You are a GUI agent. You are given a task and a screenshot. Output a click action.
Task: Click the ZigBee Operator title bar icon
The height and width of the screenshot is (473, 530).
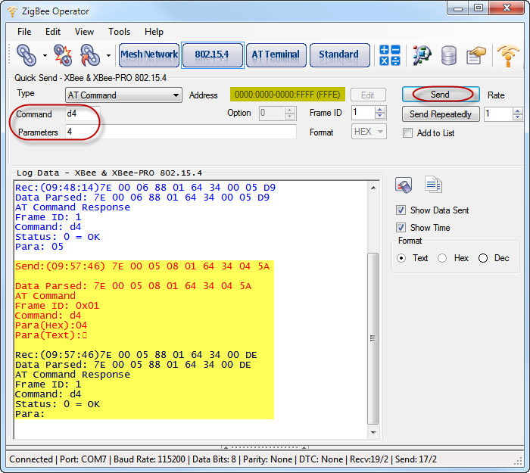pos(12,11)
